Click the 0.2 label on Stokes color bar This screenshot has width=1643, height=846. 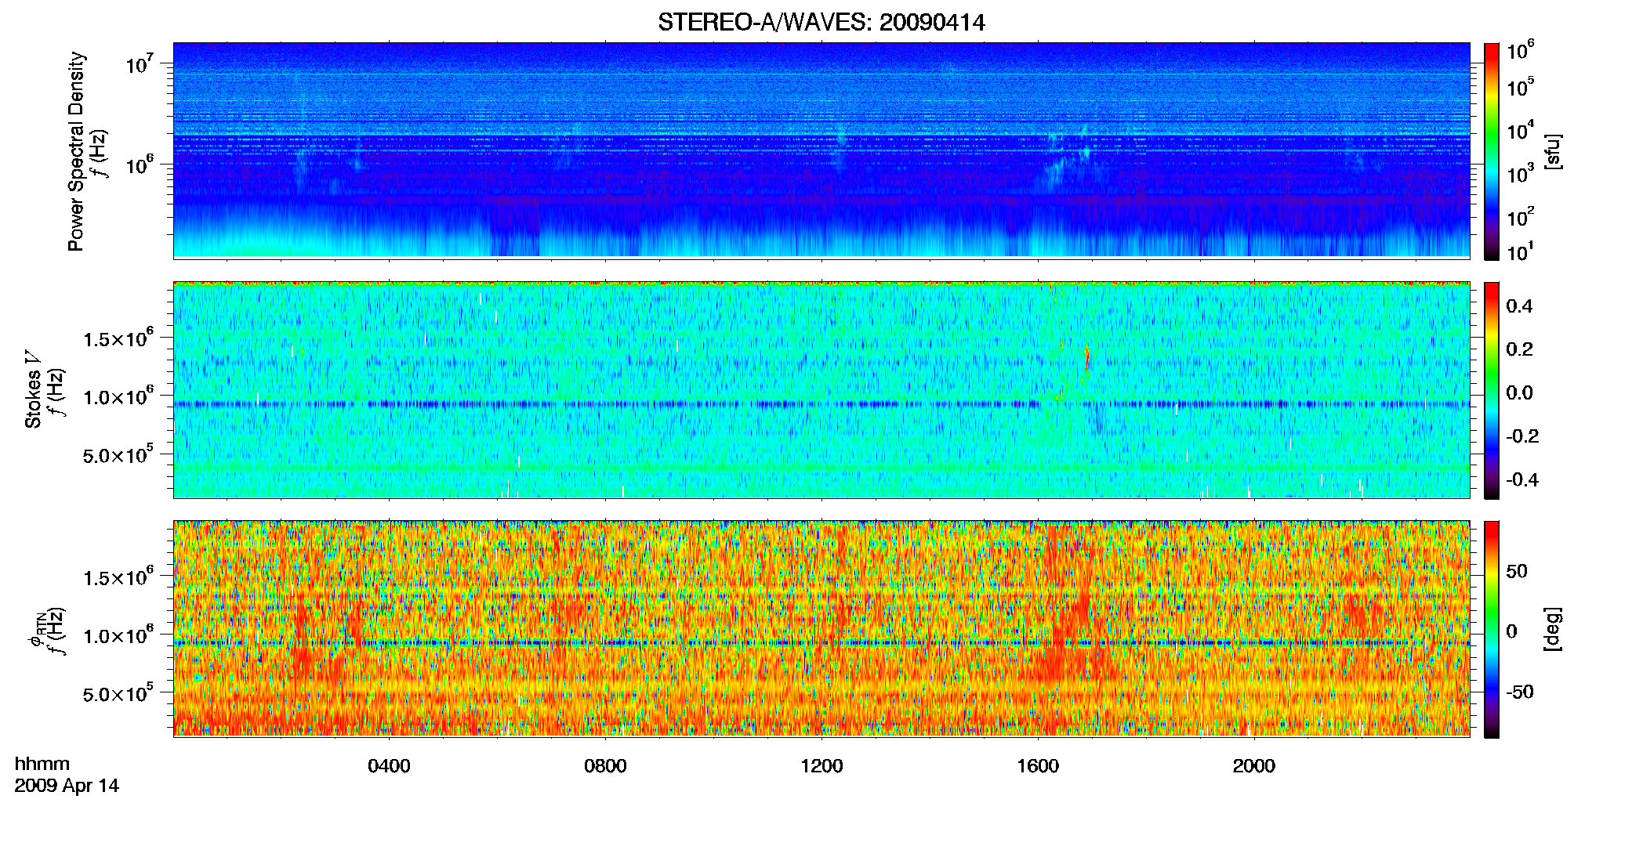coord(1520,349)
